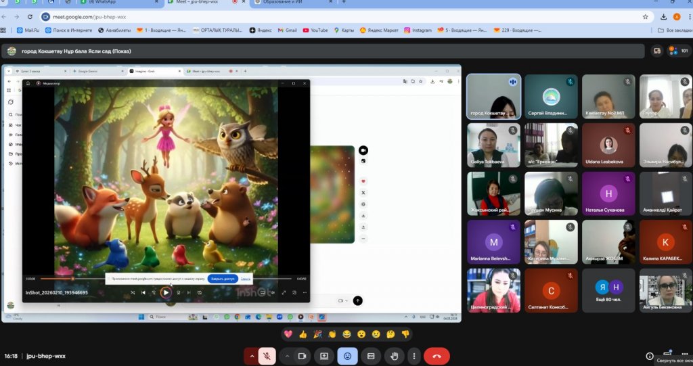Leave the call with red hang-up button
This screenshot has width=693, height=366.
click(x=437, y=356)
